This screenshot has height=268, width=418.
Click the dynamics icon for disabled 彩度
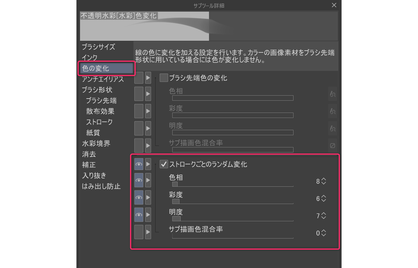333,111
